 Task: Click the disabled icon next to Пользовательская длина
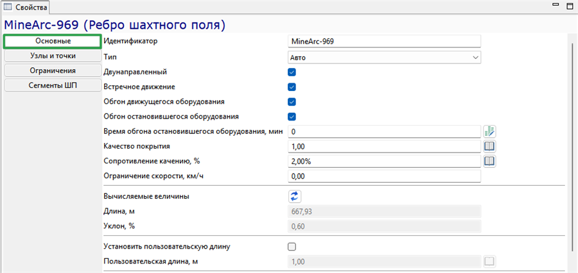pos(489,261)
